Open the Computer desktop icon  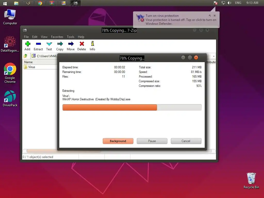tap(10, 17)
